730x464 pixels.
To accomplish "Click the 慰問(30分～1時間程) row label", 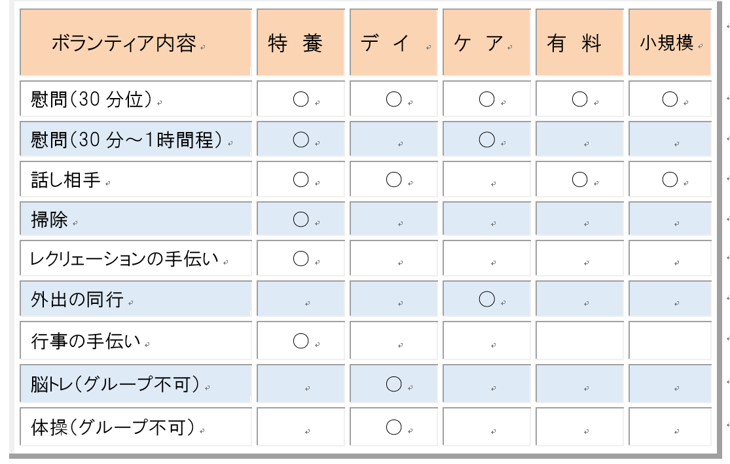I will click(x=136, y=139).
